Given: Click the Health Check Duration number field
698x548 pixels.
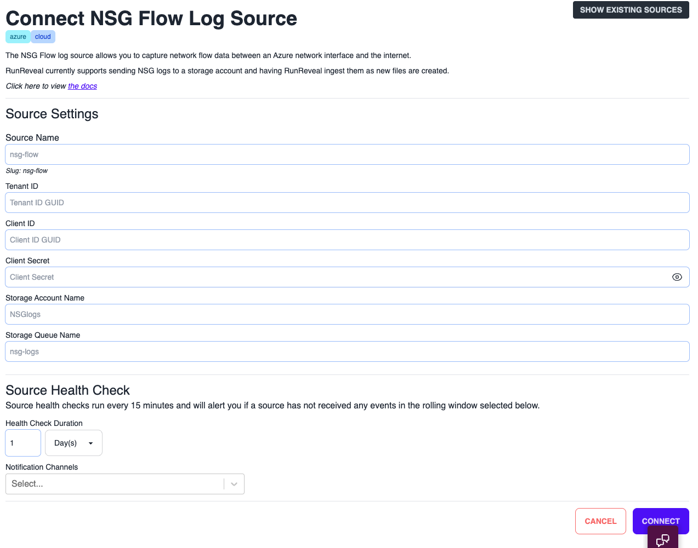Looking at the screenshot, I should point(23,443).
